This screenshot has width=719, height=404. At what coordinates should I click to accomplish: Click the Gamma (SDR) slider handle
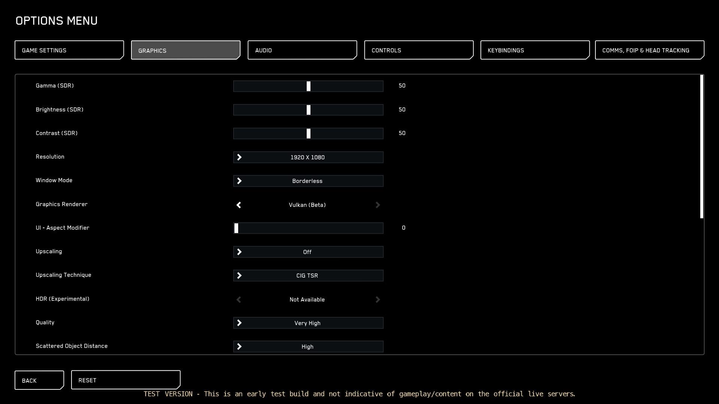coord(309,86)
